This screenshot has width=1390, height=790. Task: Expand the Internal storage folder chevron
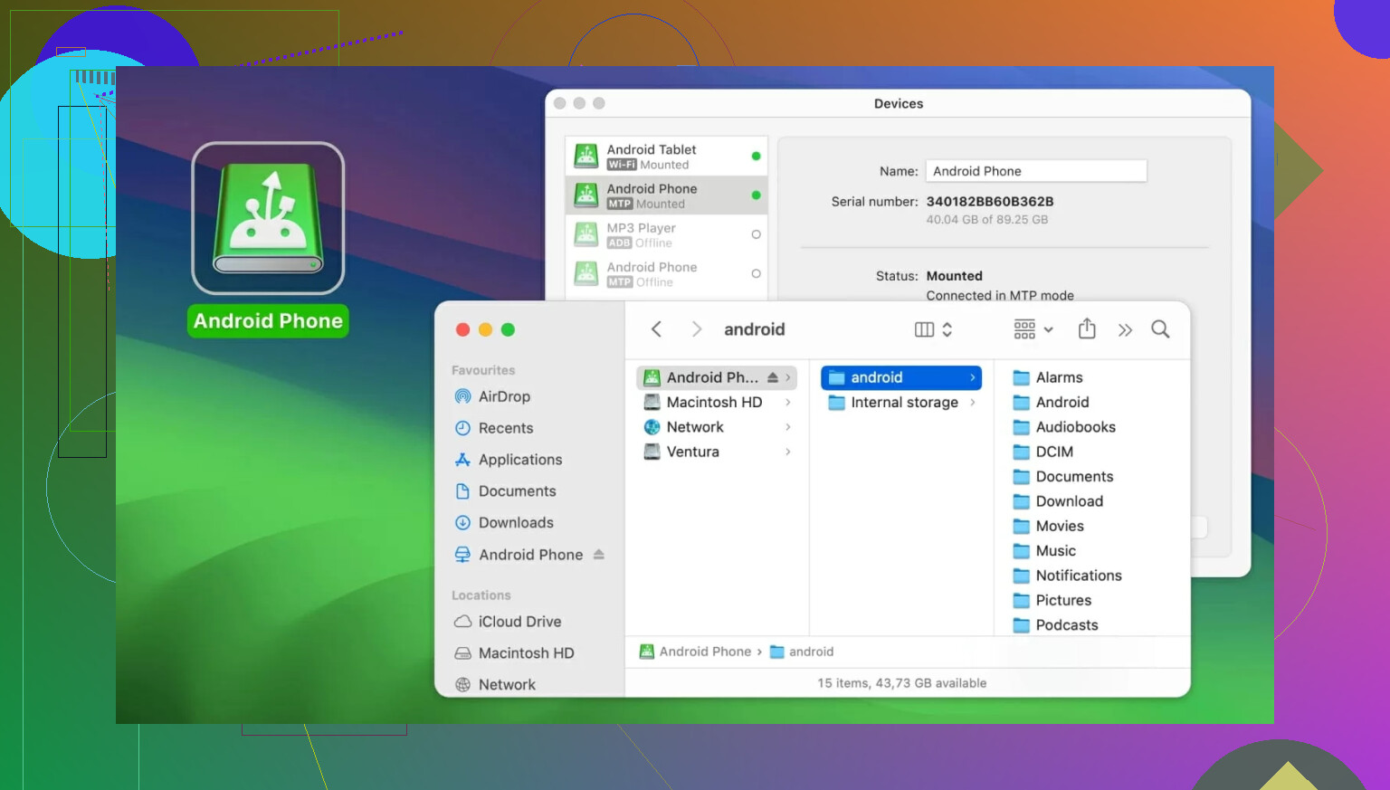[x=973, y=403]
